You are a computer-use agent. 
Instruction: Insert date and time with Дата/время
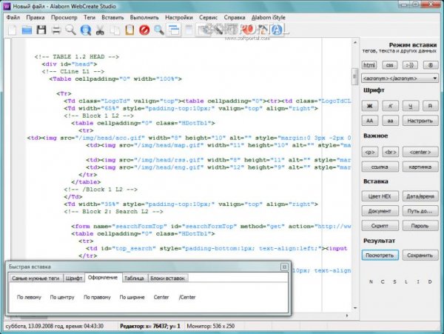(x=420, y=196)
